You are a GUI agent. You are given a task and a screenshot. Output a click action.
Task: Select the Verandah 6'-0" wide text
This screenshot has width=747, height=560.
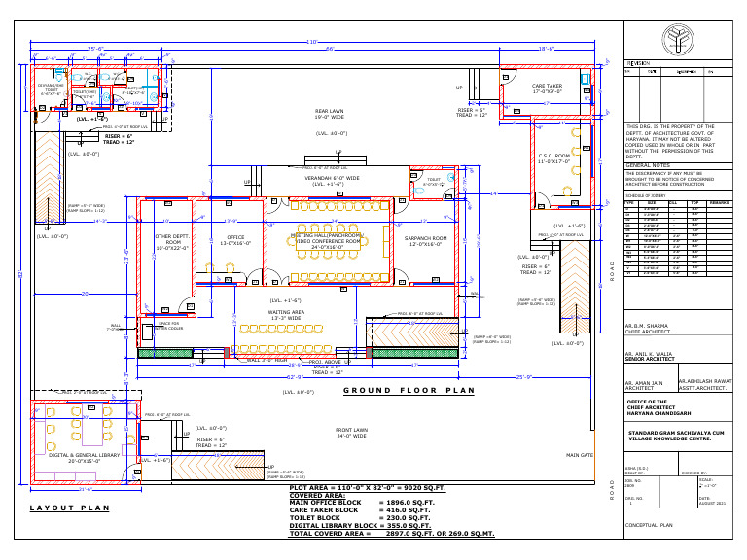[332, 181]
